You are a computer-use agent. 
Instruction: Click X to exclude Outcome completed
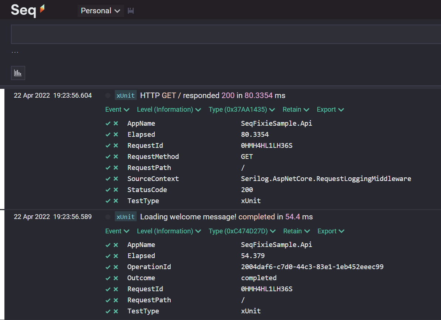(x=116, y=278)
